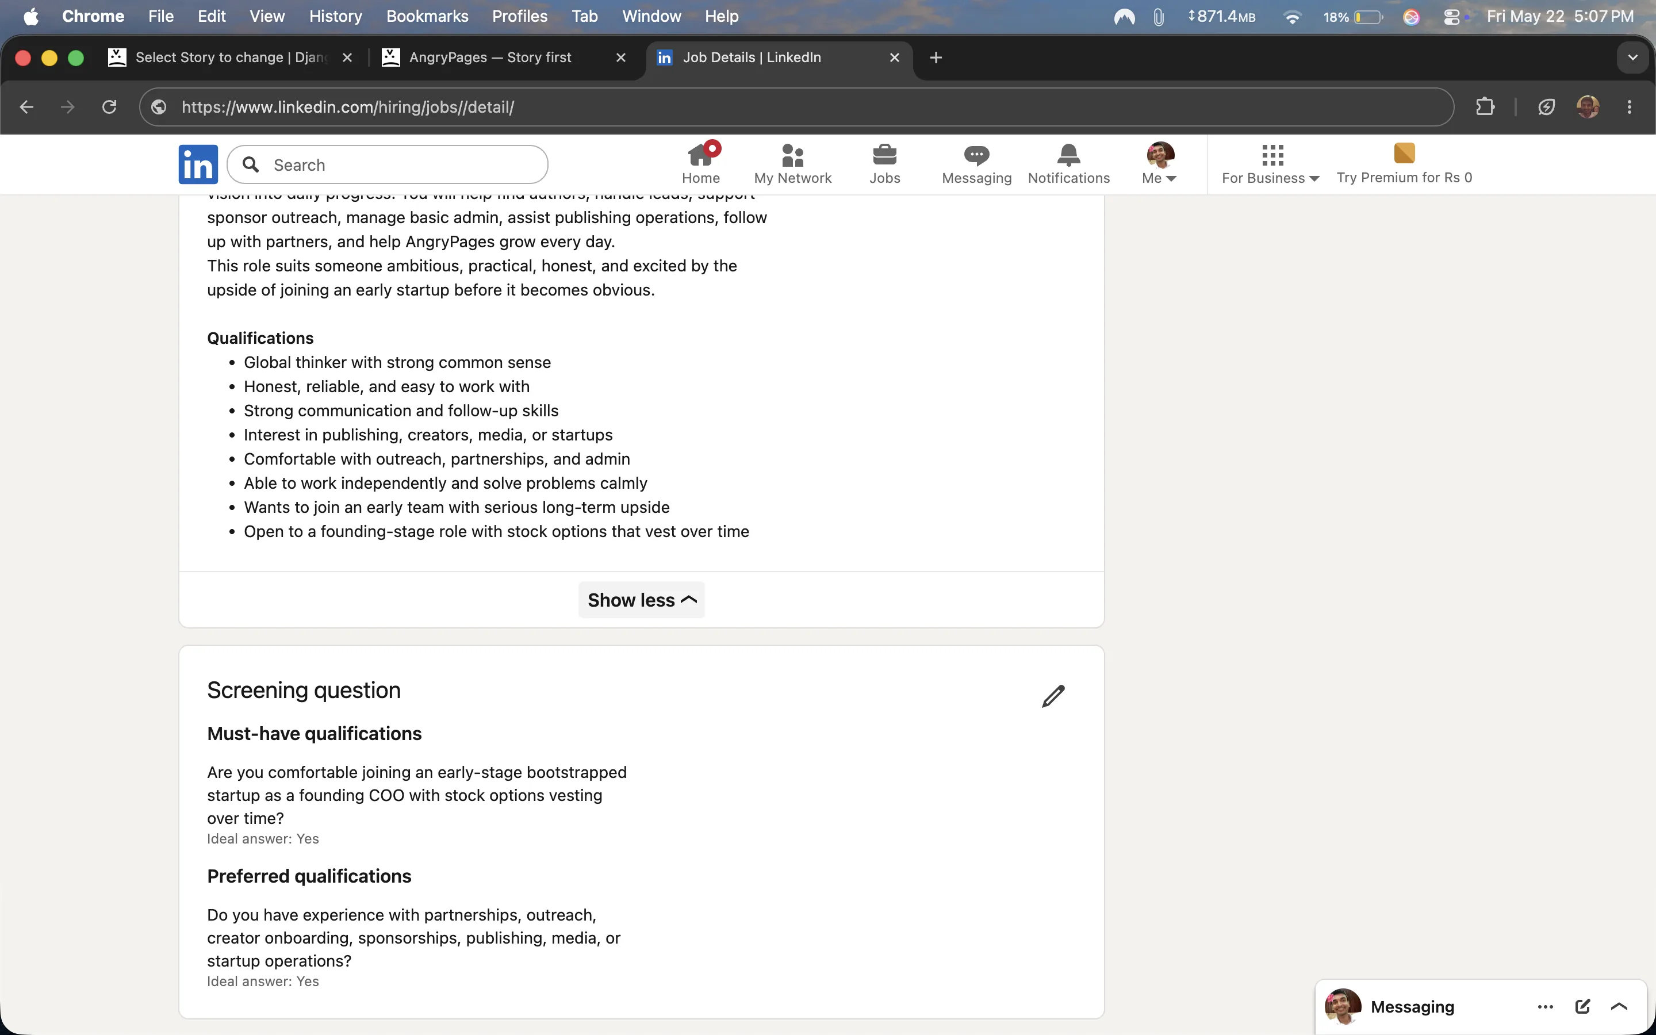Open the View menu

pos(267,17)
